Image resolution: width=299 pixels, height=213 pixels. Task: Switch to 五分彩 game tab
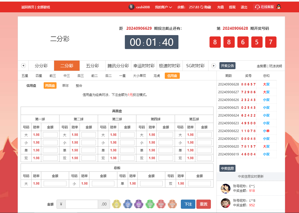coord(92,66)
